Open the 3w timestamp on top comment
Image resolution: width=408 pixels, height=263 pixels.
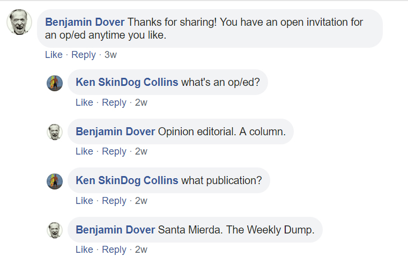(110, 55)
